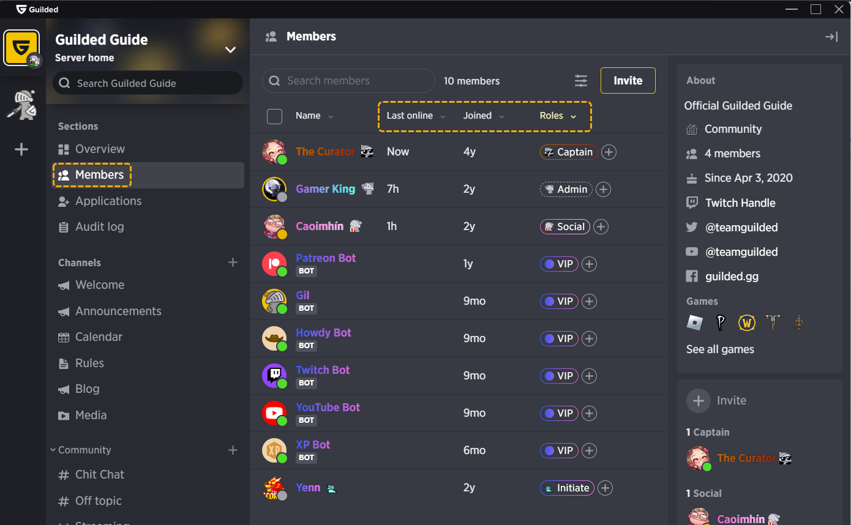This screenshot has width=851, height=525.
Task: Switch to the Applications section
Action: coord(107,201)
